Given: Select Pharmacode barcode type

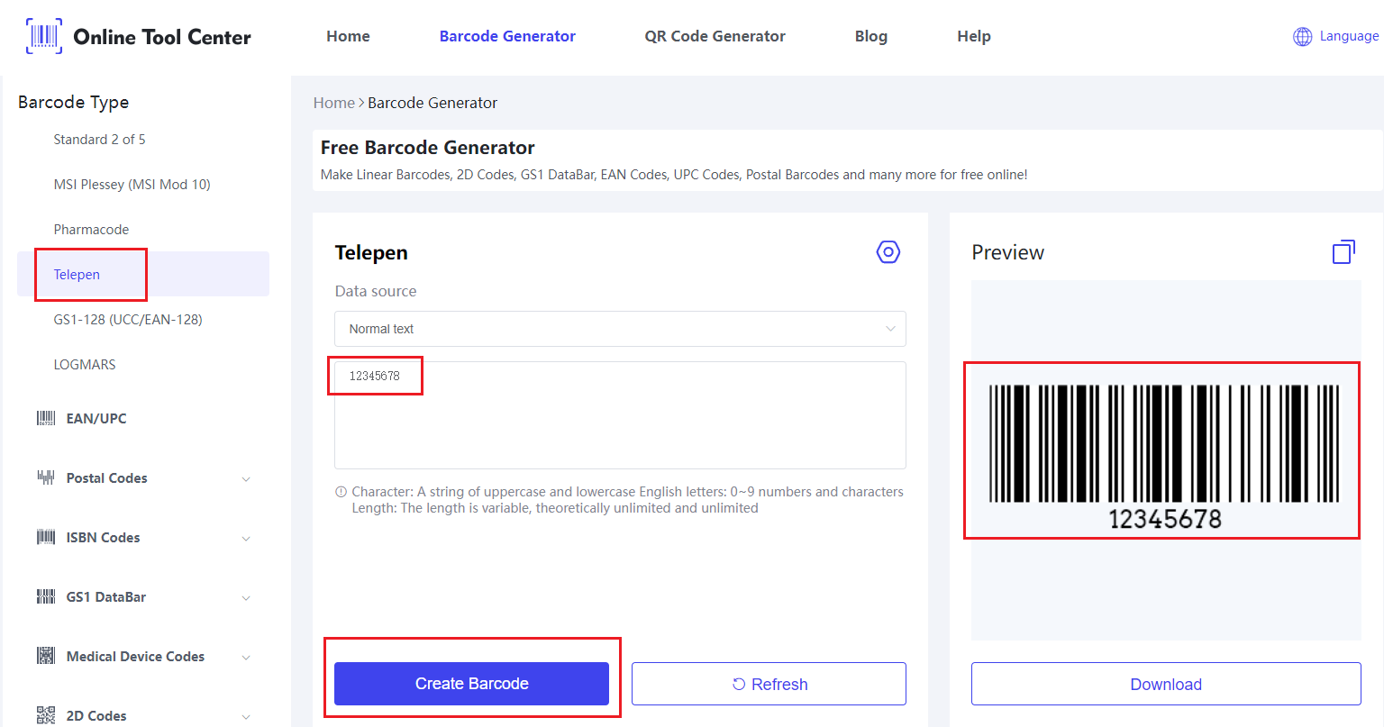Looking at the screenshot, I should tap(91, 230).
